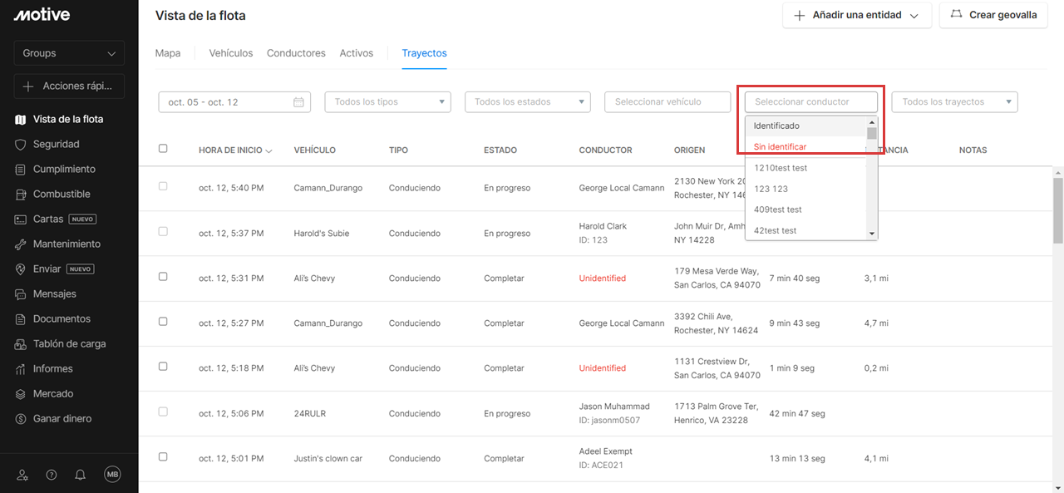This screenshot has height=493, width=1064.
Task: Check the 5:40 PM Camann_Durango trip row
Action: [x=163, y=186]
